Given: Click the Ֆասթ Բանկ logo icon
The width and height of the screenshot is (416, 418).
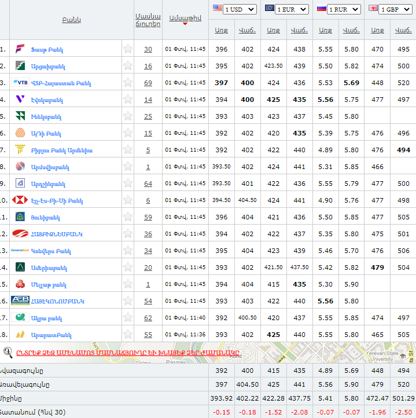Looking at the screenshot, I should (20, 49).
